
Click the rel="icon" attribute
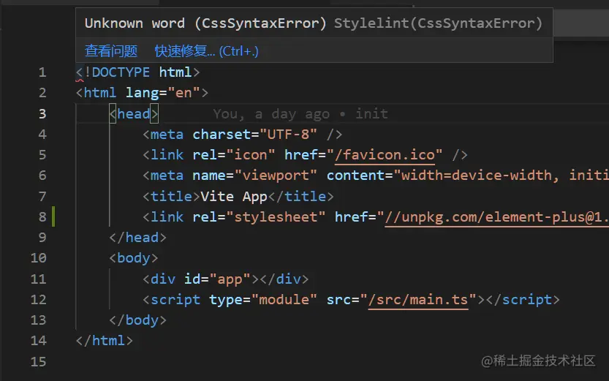click(x=234, y=155)
